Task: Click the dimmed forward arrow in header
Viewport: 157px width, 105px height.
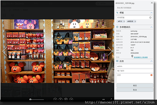Action: tap(10, 10)
